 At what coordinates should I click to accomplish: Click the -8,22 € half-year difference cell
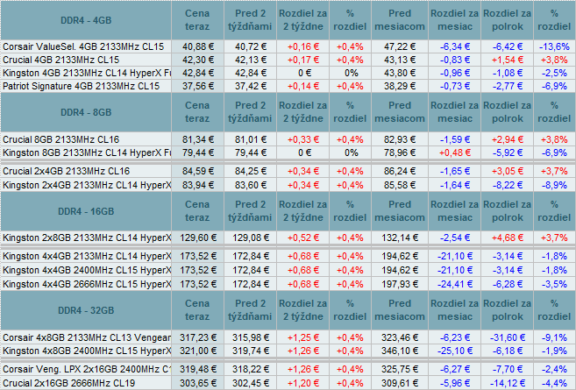click(508, 185)
